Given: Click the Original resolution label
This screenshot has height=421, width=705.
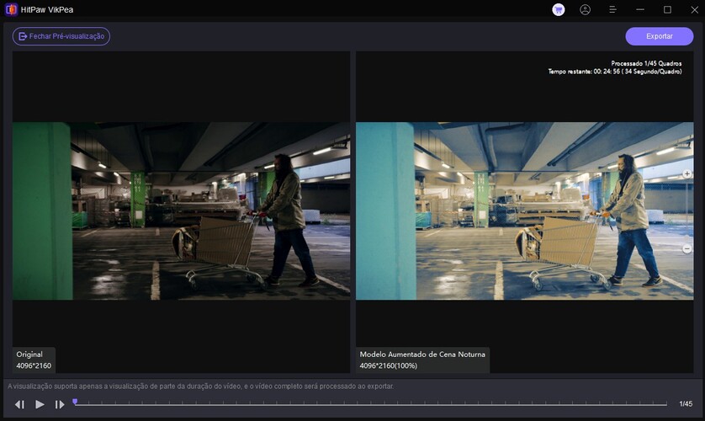Looking at the screenshot, I should point(34,360).
